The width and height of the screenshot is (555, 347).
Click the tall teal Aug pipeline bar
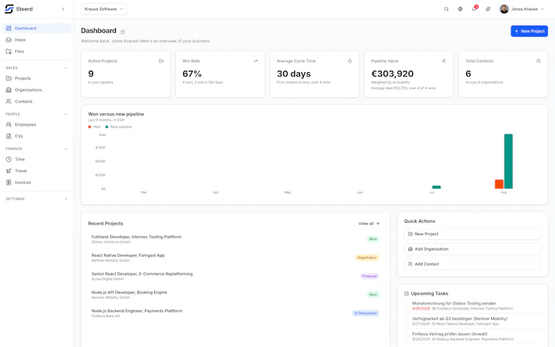[x=509, y=161]
